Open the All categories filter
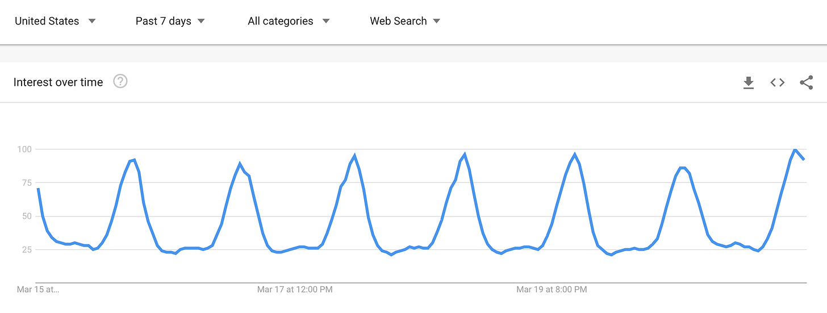 [x=289, y=21]
